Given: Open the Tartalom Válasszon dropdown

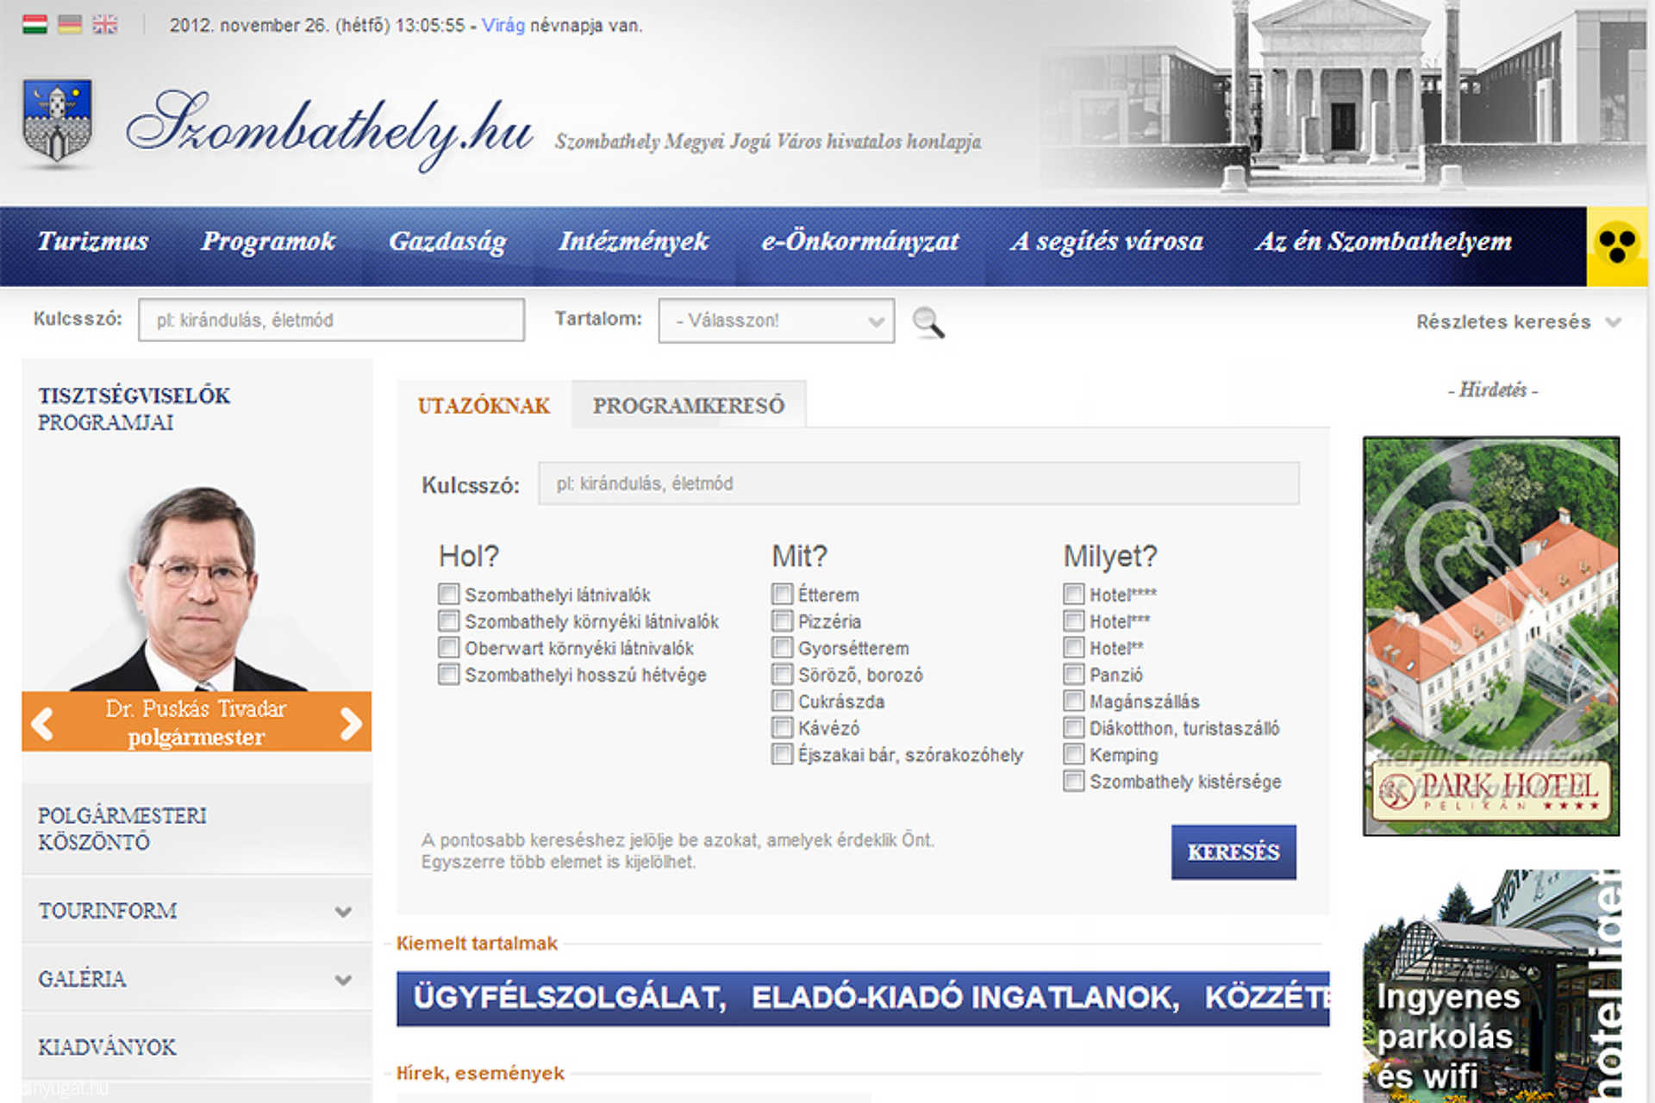Looking at the screenshot, I should (x=776, y=321).
